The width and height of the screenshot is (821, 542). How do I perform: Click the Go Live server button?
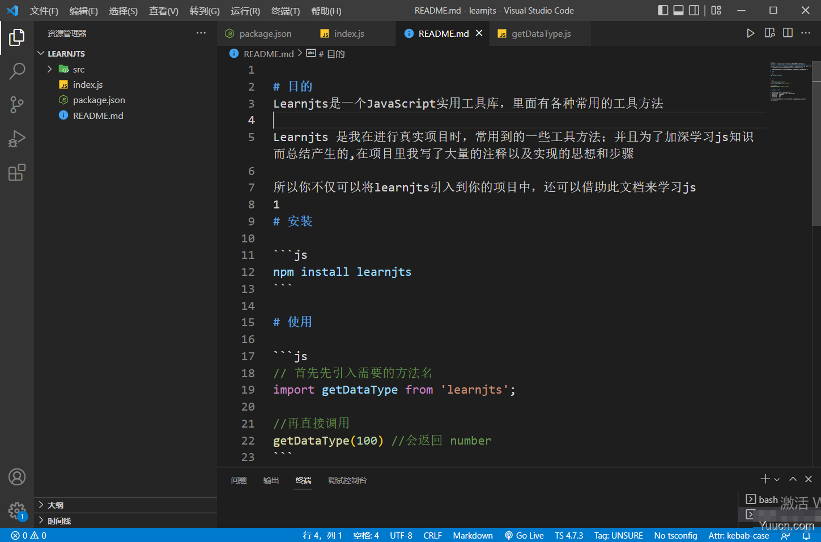coord(524,535)
